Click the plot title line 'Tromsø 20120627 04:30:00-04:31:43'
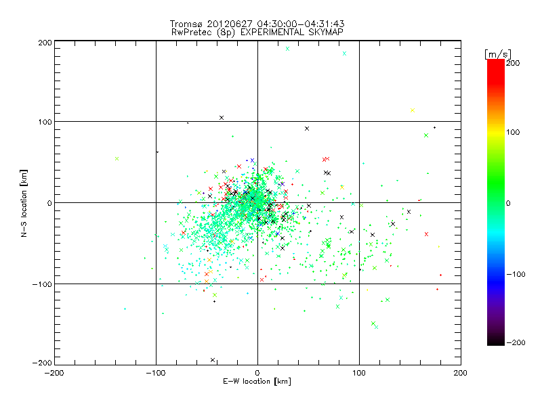542x406 pixels. tap(257, 24)
